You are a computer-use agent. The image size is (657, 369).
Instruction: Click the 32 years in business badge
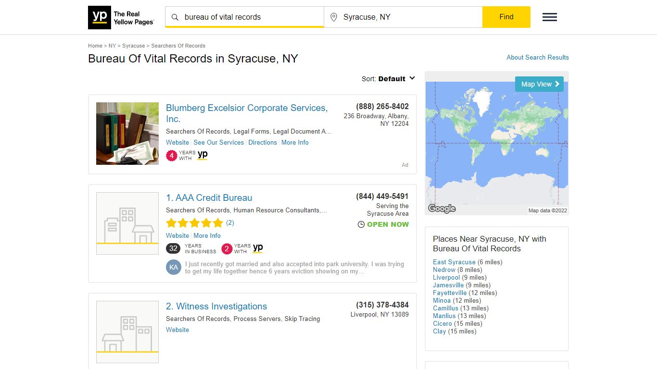pos(191,248)
